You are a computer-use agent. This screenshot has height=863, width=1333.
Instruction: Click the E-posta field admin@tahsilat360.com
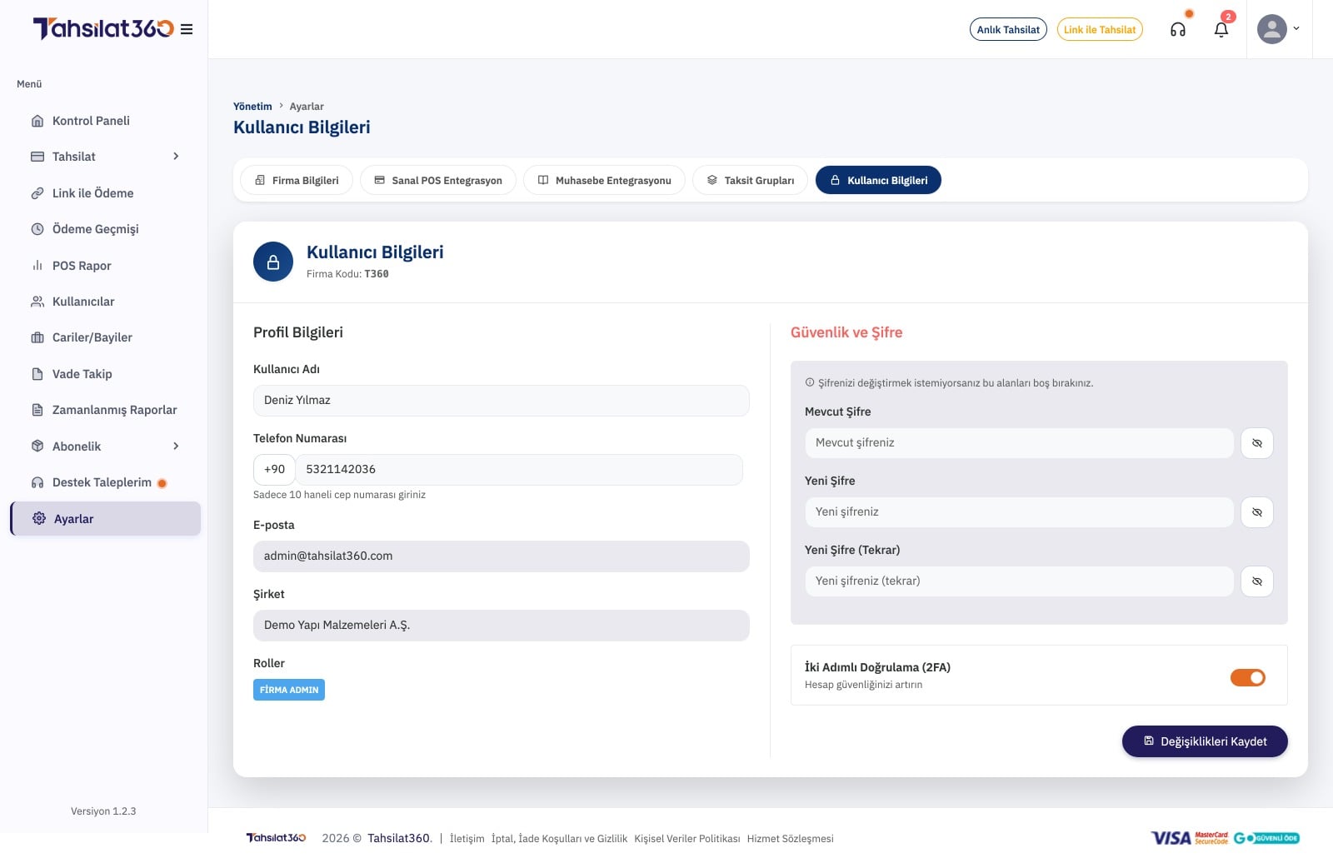point(502,556)
